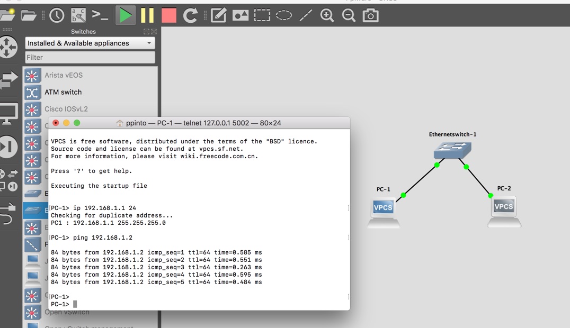Select Arista vEOS appliance
The height and width of the screenshot is (328, 570).
pos(64,75)
